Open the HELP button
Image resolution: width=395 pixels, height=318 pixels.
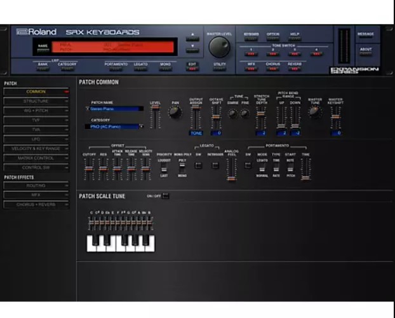coord(295,39)
